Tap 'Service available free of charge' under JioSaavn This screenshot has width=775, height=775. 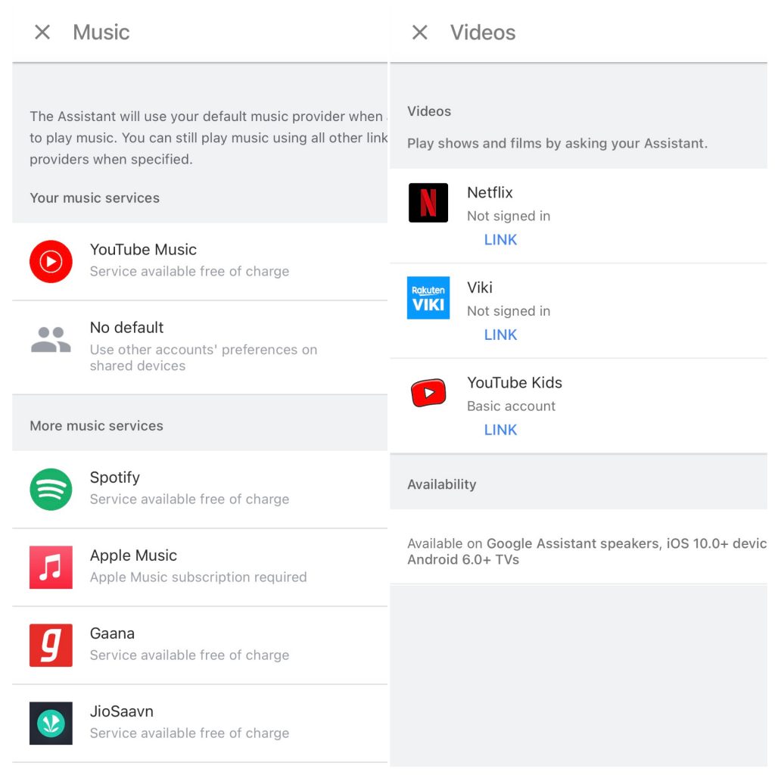(x=189, y=733)
